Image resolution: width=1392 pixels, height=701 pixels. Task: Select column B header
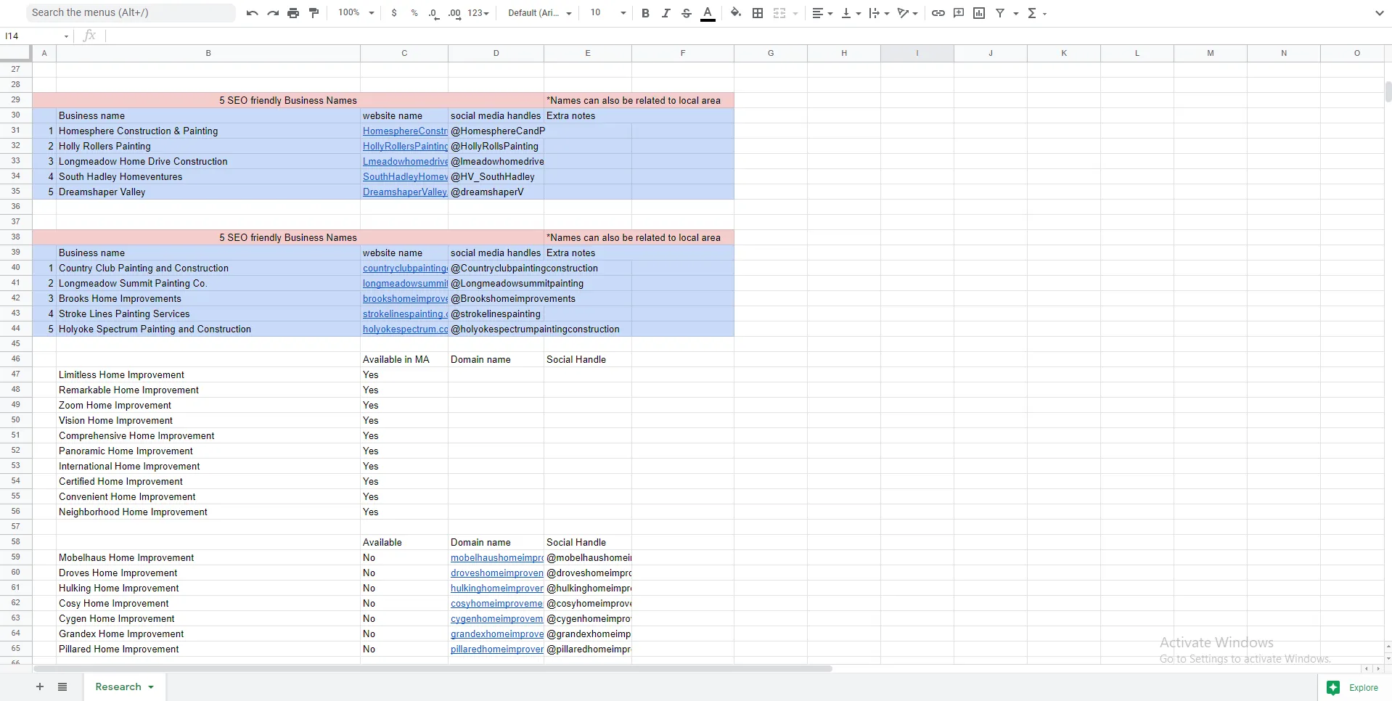208,53
